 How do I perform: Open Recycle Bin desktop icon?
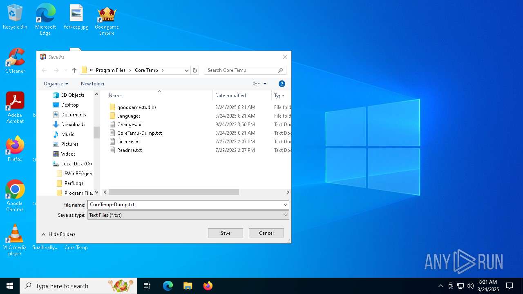click(x=15, y=17)
